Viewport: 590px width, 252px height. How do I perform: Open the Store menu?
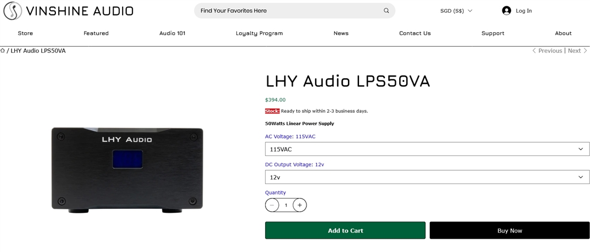25,33
